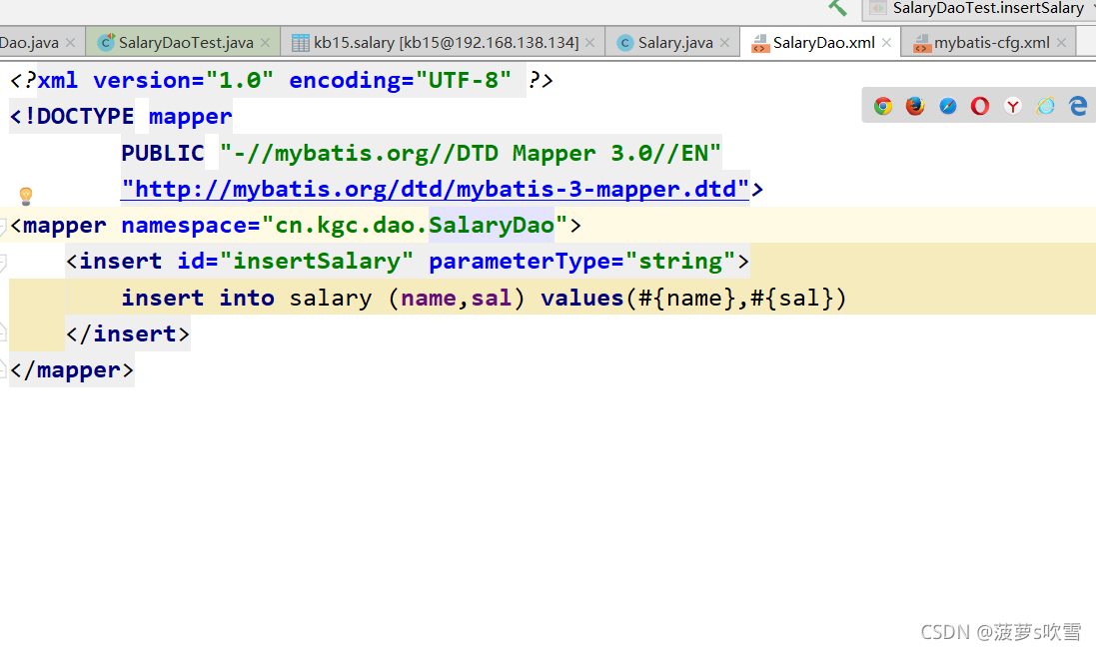
Task: Open SalaryDaoTest.insertSalary run configuration dropdown
Action: 981,8
